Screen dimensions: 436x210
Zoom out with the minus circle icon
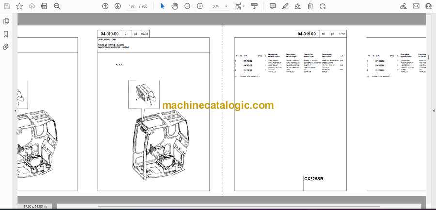coord(187,6)
